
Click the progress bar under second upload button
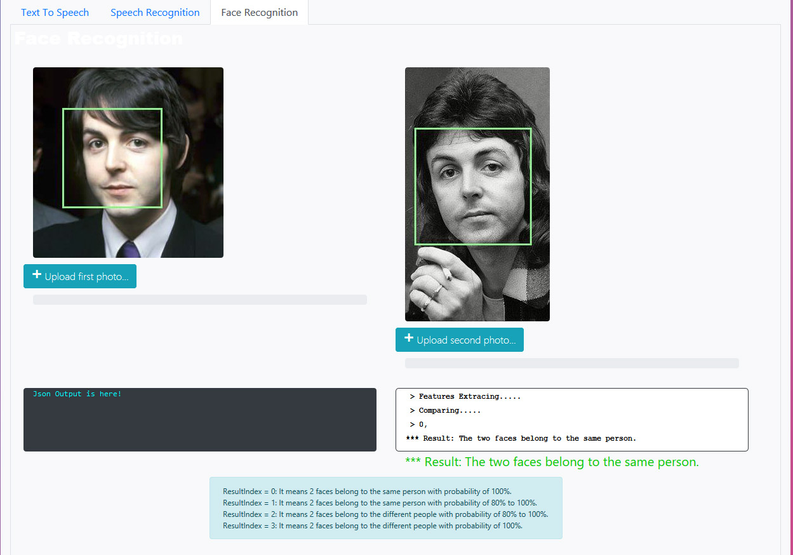click(x=571, y=363)
